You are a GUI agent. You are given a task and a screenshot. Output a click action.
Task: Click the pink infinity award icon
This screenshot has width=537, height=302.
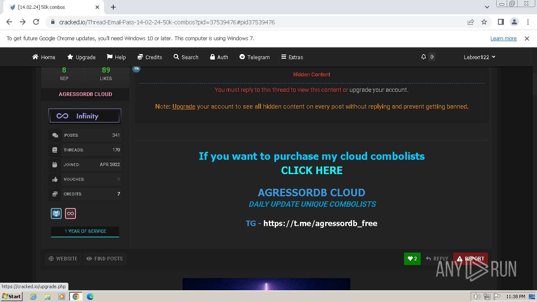70,213
